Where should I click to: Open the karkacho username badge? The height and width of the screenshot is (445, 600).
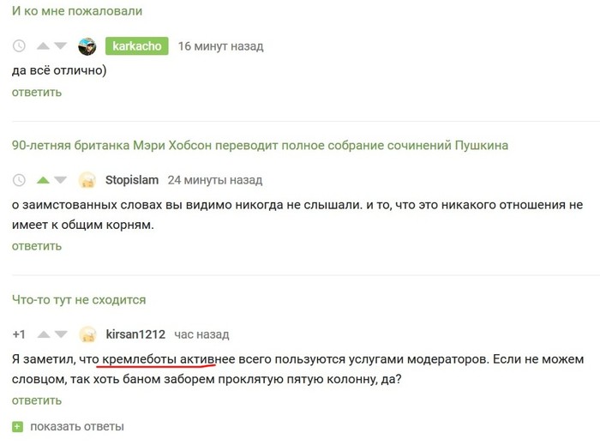click(137, 46)
